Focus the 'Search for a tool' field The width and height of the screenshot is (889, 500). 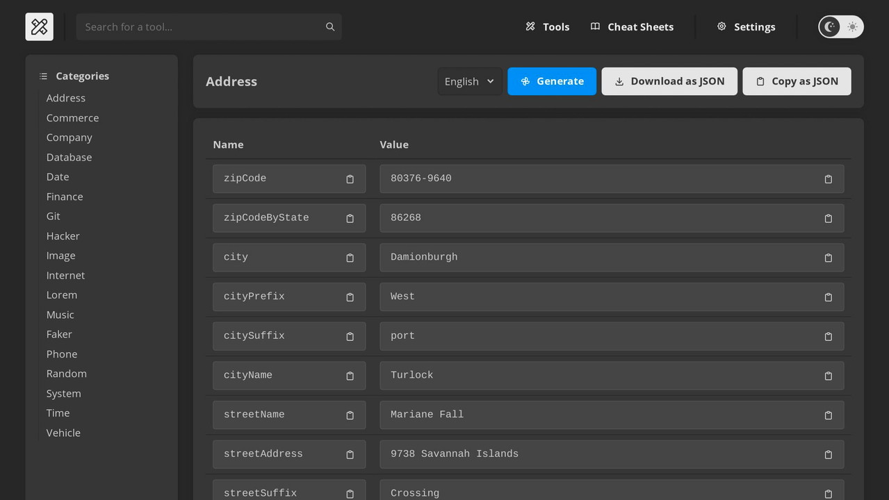click(202, 27)
